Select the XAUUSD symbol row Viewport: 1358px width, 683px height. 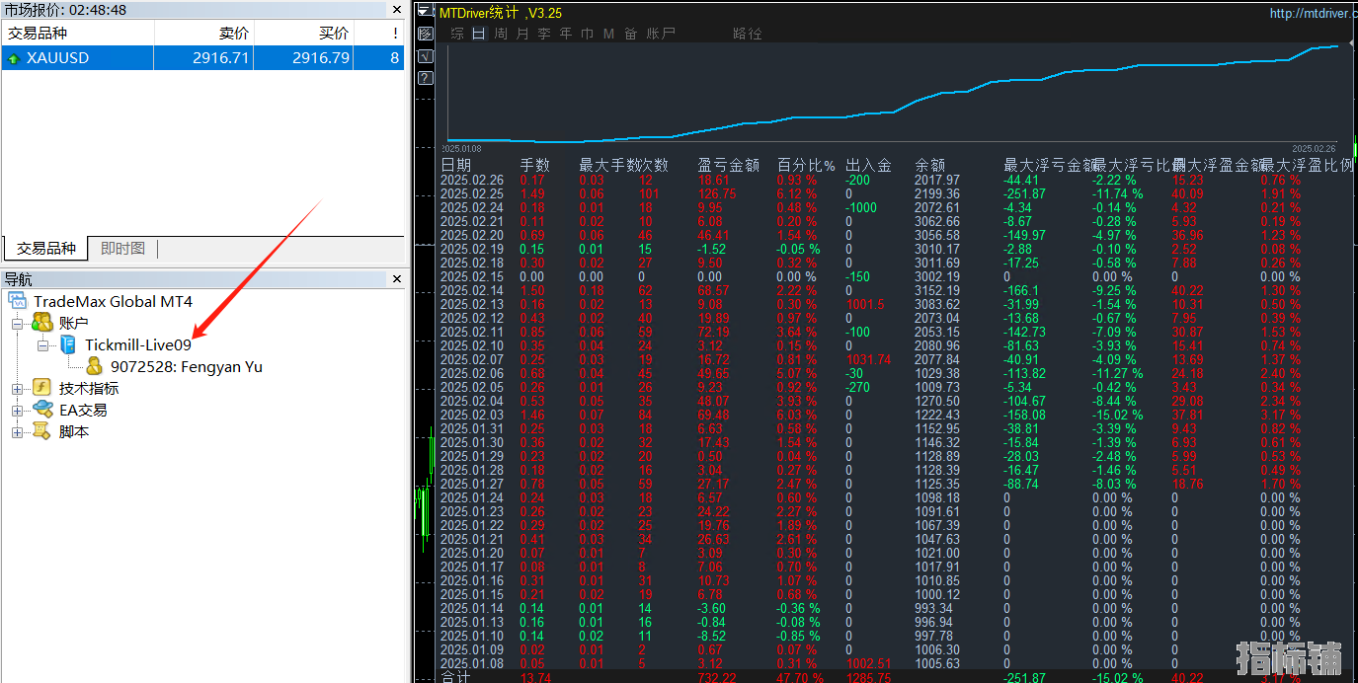203,58
